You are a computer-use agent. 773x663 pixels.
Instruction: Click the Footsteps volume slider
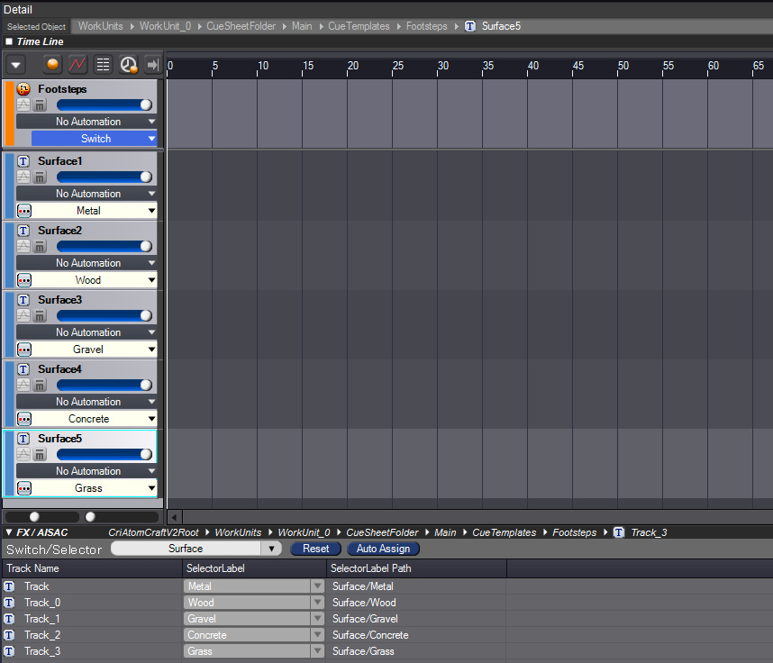click(x=105, y=105)
